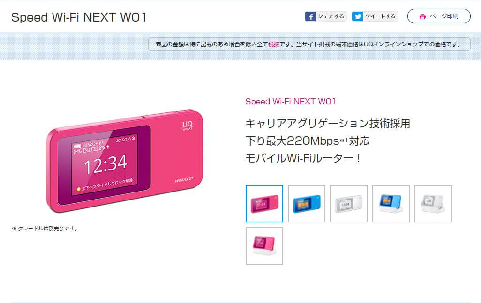Click the large pink router product image
481x303 pixels.
(125, 161)
